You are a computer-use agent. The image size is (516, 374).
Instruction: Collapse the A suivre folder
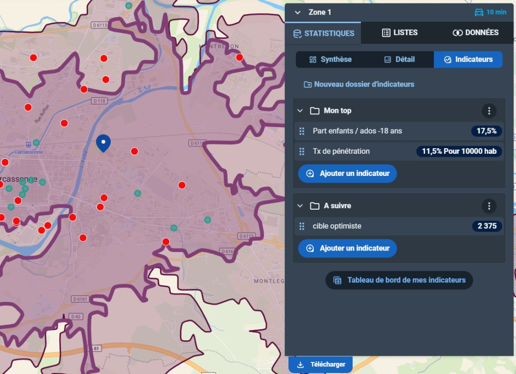click(300, 206)
